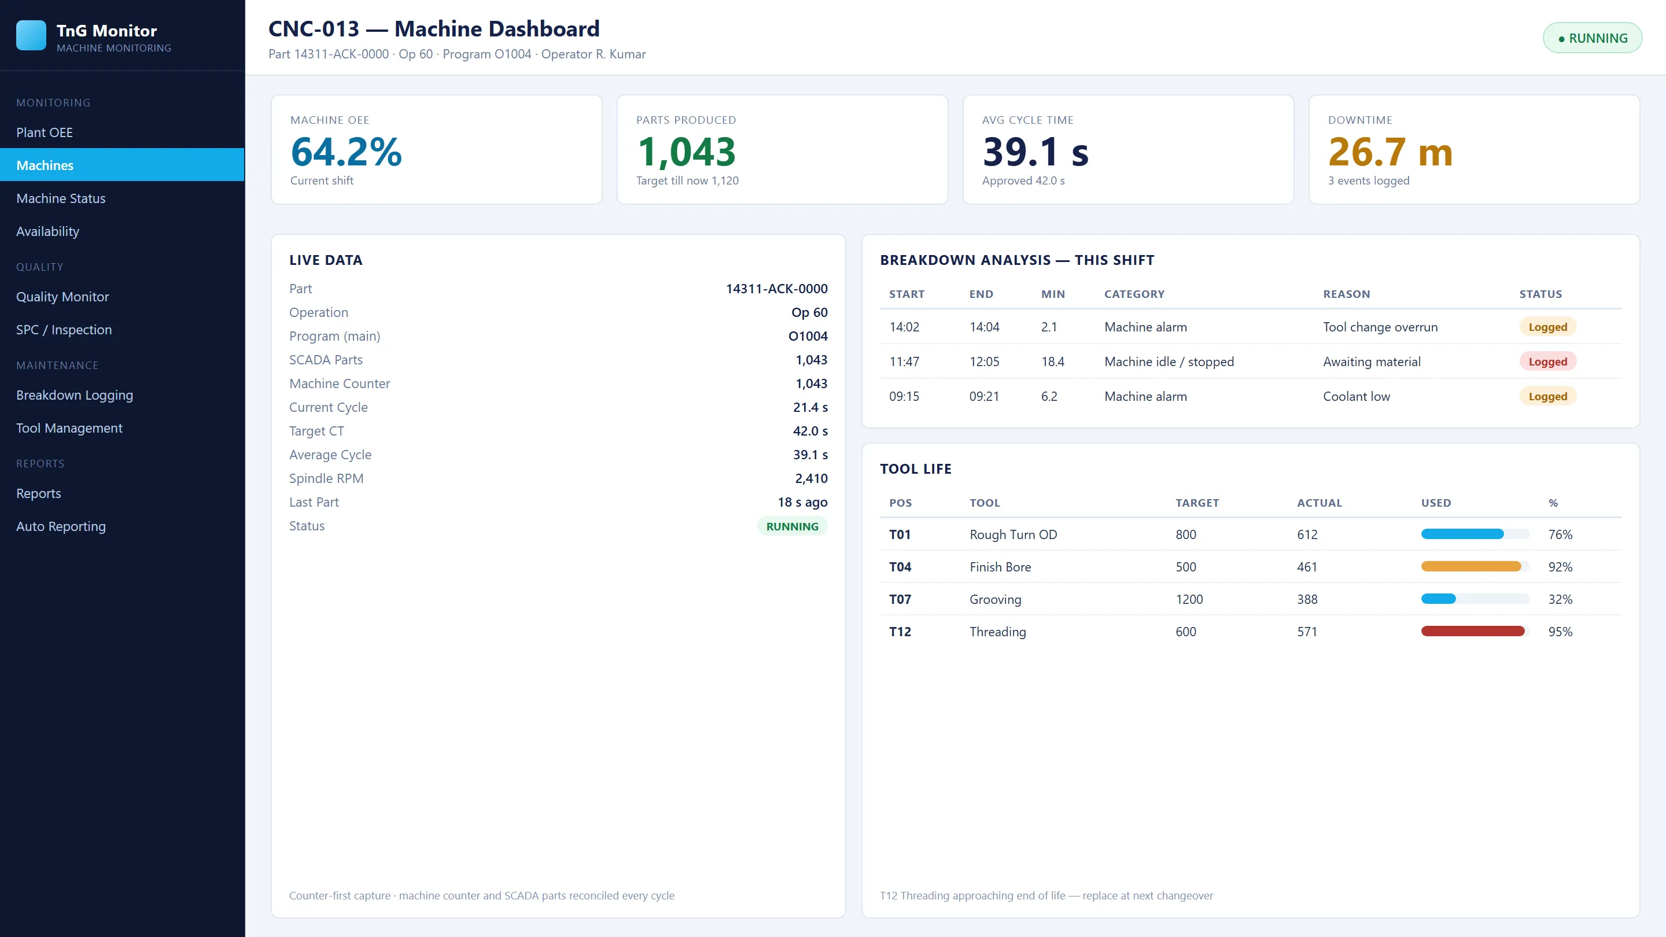This screenshot has width=1666, height=937.
Task: Click the Logged badge for Coolant low
Action: (1547, 396)
